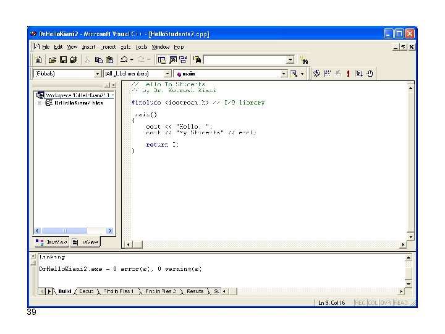The height and width of the screenshot is (334, 445).
Task: Run the program with the red exclamation icon
Action: coord(348,74)
